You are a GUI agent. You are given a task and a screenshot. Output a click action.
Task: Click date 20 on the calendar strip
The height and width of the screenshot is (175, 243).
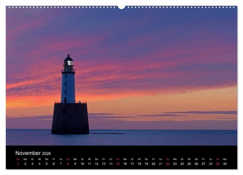(153, 164)
